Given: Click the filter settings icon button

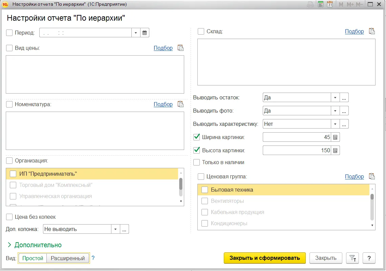Looking at the screenshot, I should pos(352,258).
